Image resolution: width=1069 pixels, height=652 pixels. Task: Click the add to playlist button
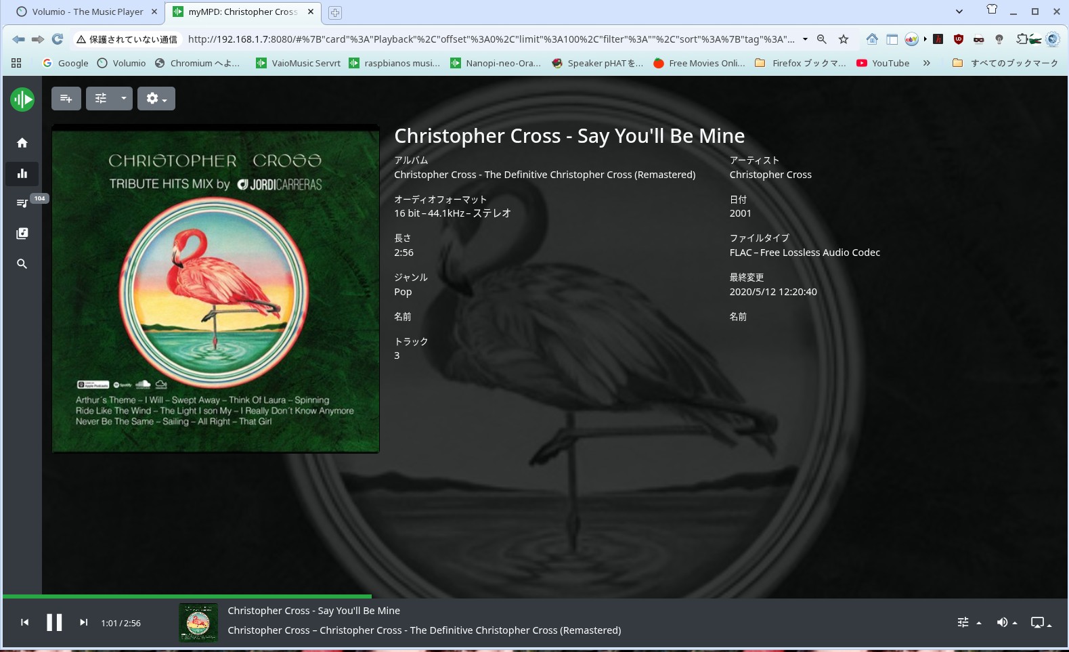(x=66, y=99)
